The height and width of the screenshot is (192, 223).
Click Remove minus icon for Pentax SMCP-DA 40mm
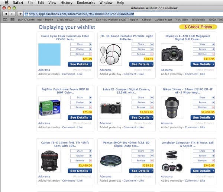152,161
